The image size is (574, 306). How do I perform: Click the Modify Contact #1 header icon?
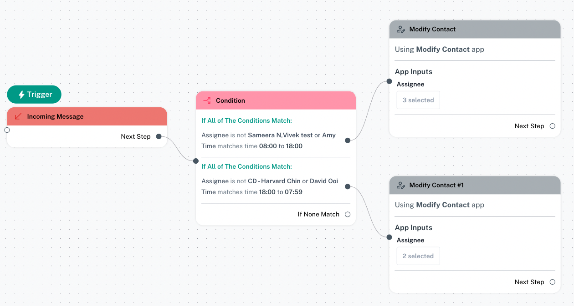tap(401, 185)
